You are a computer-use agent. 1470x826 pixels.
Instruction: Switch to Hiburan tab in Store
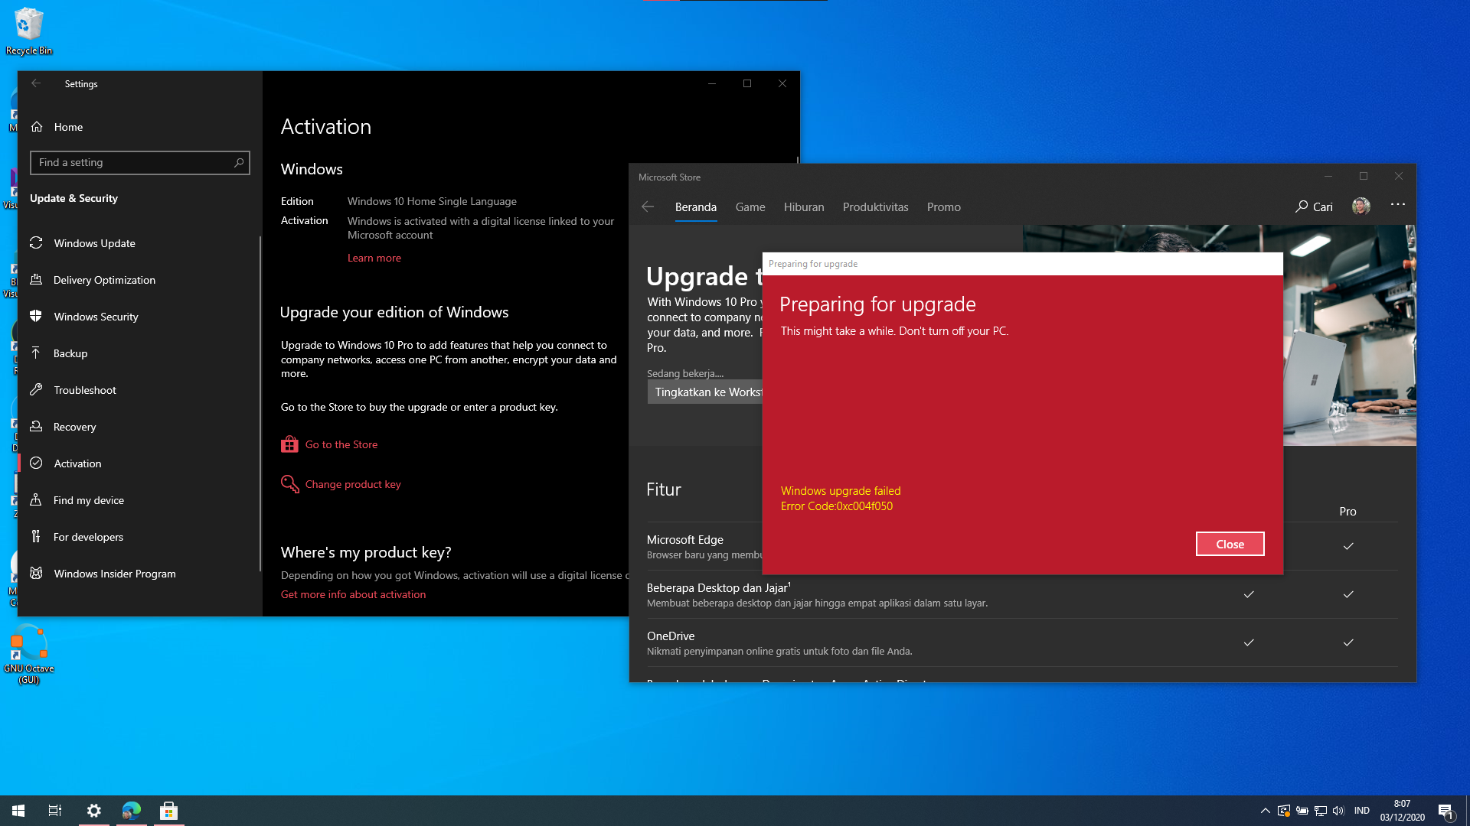804,207
